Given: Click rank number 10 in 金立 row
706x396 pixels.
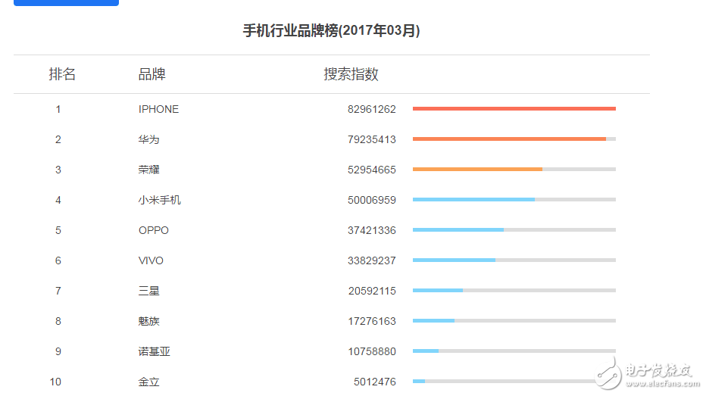Looking at the screenshot, I should click(55, 382).
